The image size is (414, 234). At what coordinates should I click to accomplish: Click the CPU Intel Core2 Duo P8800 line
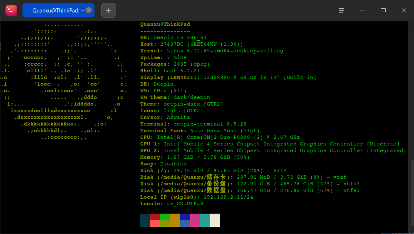[x=220, y=137]
